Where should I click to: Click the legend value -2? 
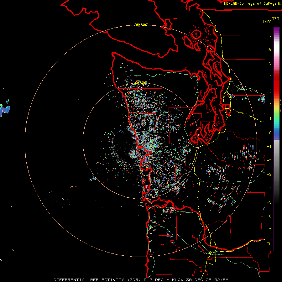[269, 160]
